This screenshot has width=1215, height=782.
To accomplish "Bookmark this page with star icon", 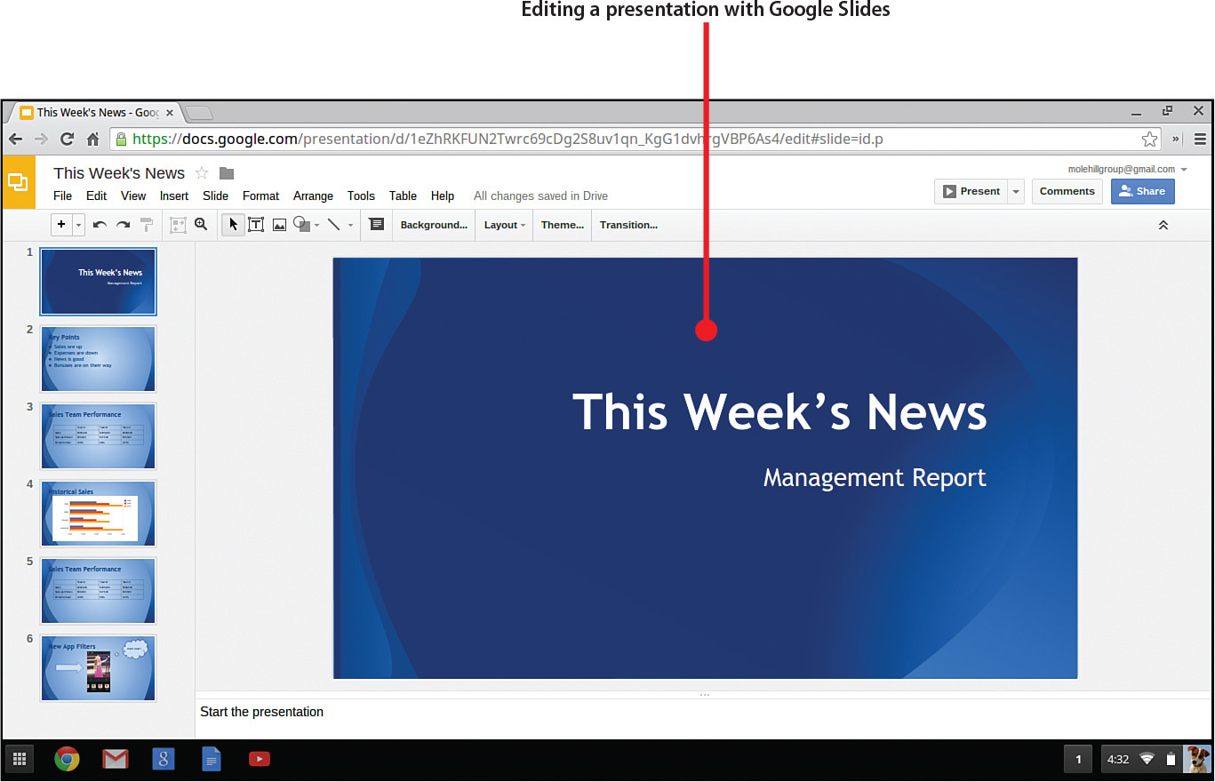I will 1149,140.
